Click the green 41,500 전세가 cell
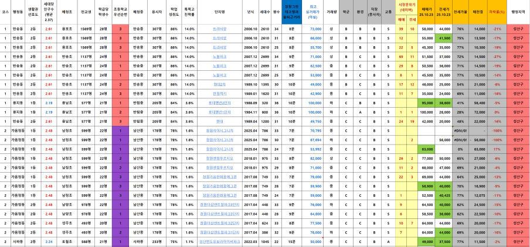The height and width of the screenshot is (247, 530). click(x=444, y=37)
